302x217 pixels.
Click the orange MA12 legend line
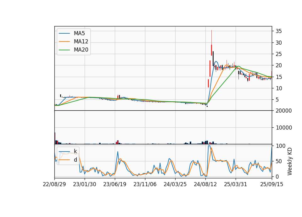click(64, 42)
